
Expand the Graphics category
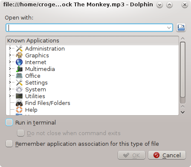(x=10, y=55)
